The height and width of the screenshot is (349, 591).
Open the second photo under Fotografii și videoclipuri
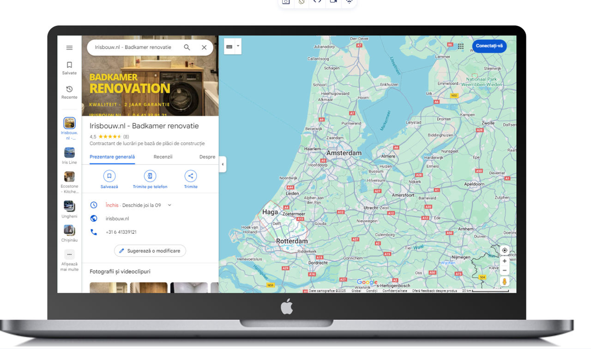149,288
